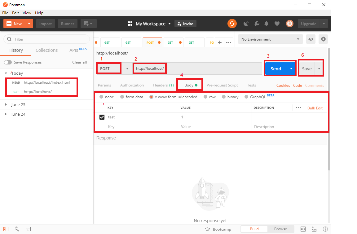The height and width of the screenshot is (234, 357).
Task: Click the plus icon on New button
Action: coord(9,24)
